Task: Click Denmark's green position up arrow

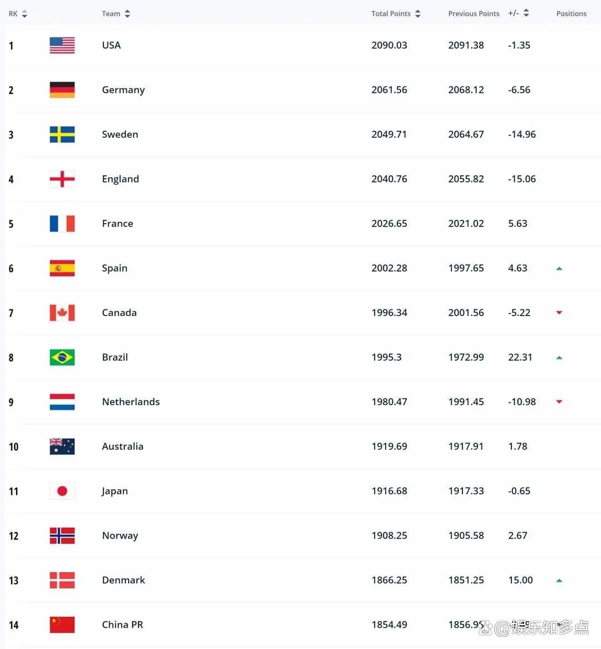Action: (x=559, y=581)
